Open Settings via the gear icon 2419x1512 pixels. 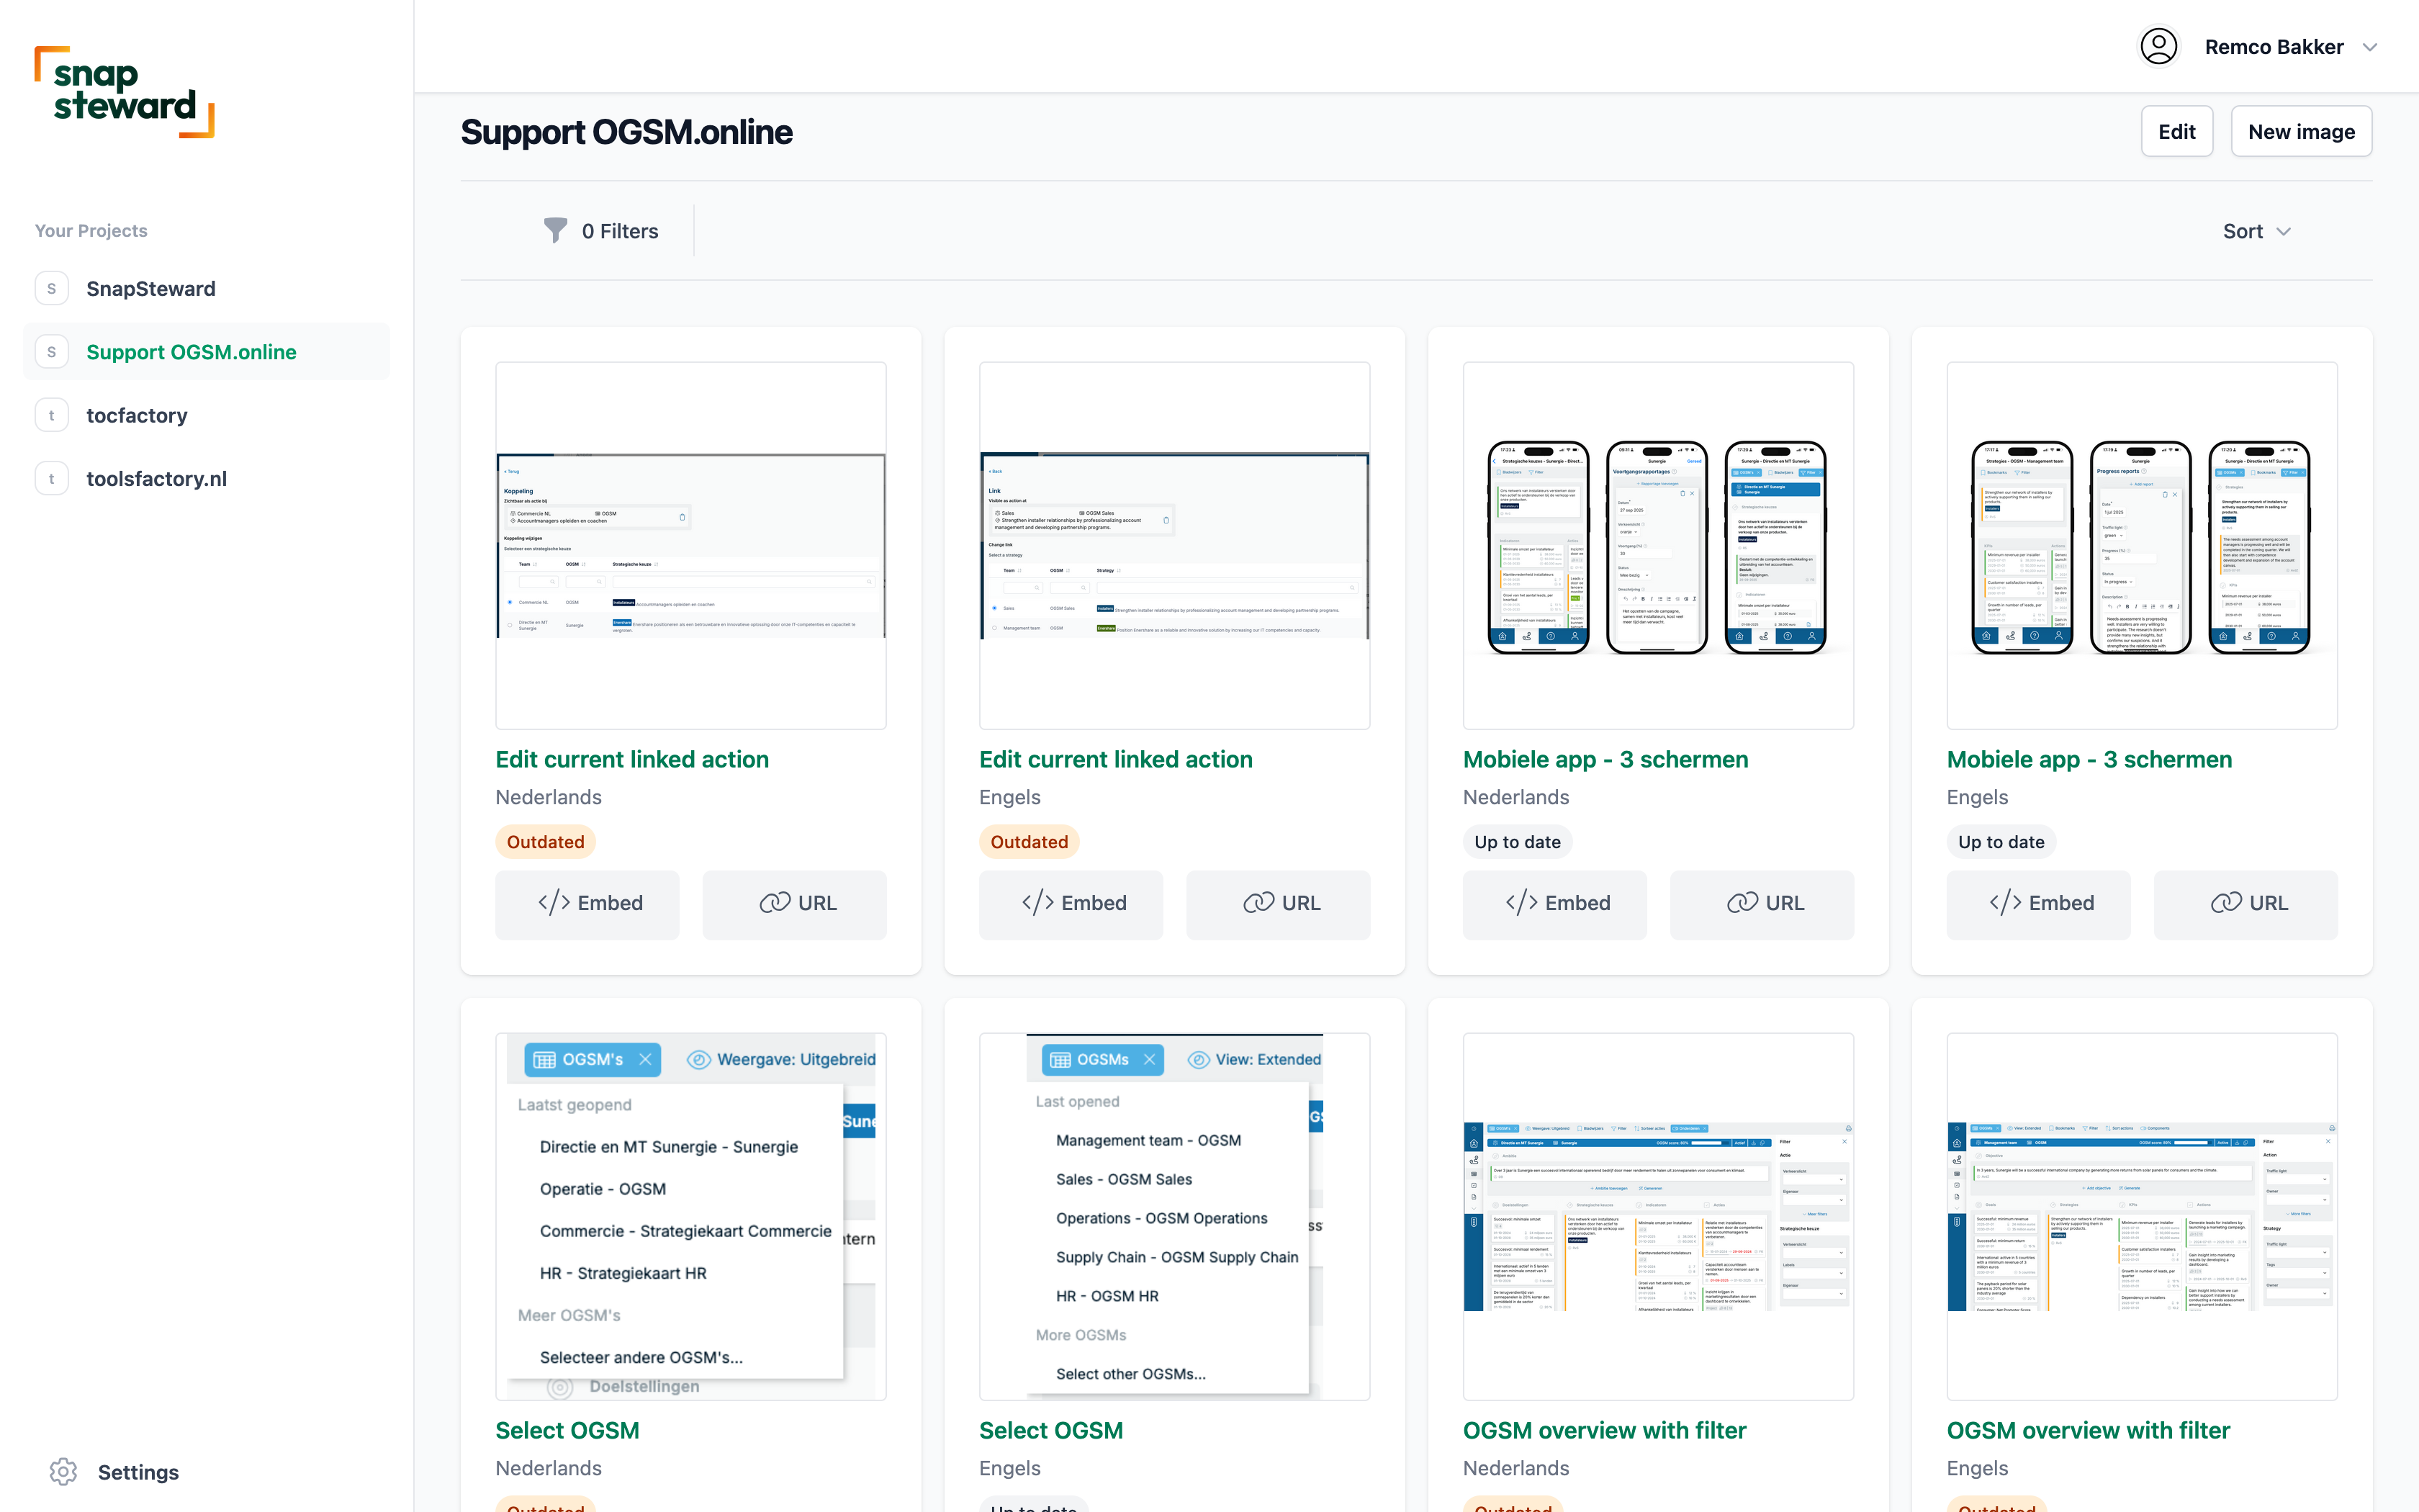coord(63,1471)
